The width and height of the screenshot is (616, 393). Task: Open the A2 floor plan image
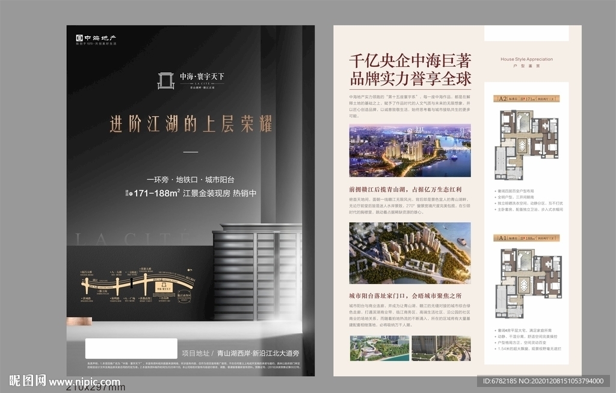526,145
